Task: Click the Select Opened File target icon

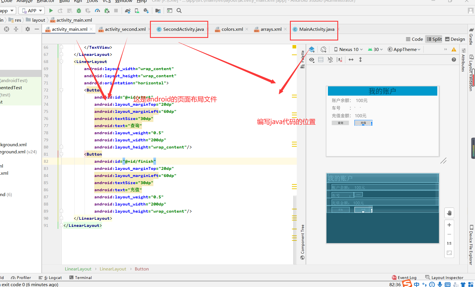Action: click(7, 29)
